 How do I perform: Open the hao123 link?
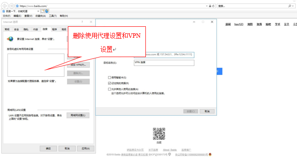pyautogui.click(x=239, y=24)
